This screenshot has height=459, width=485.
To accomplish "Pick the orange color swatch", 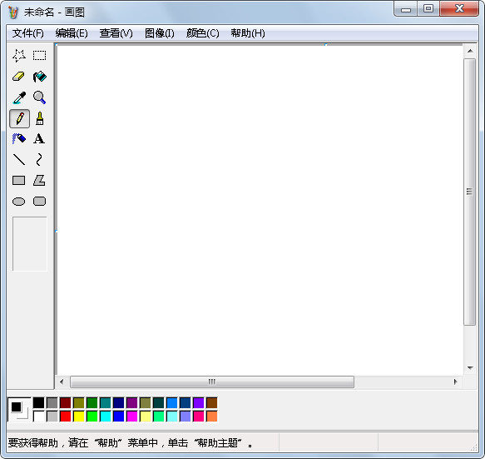I will 212,417.
